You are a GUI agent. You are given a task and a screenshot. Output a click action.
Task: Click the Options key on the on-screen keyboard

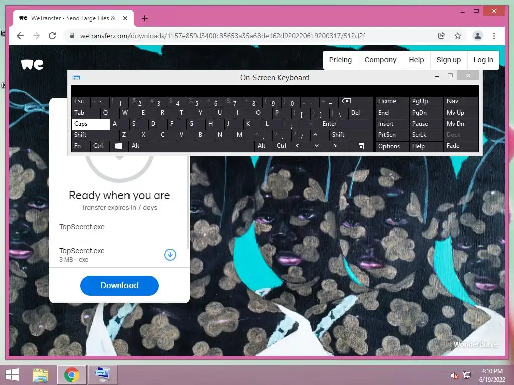click(x=392, y=146)
